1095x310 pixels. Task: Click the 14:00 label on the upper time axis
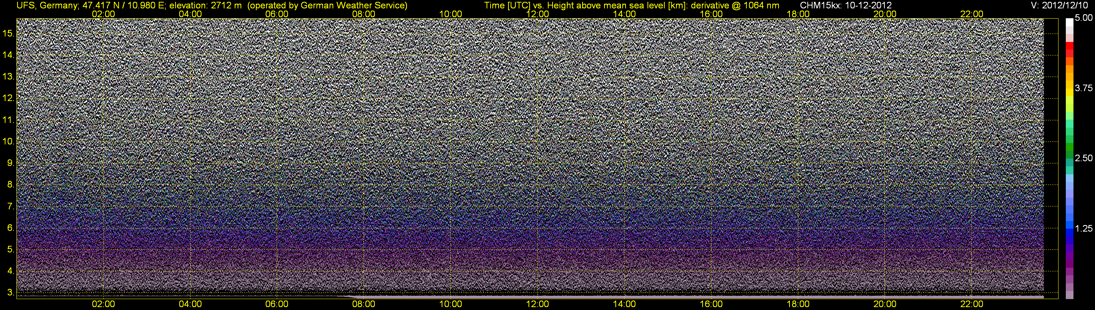625,14
